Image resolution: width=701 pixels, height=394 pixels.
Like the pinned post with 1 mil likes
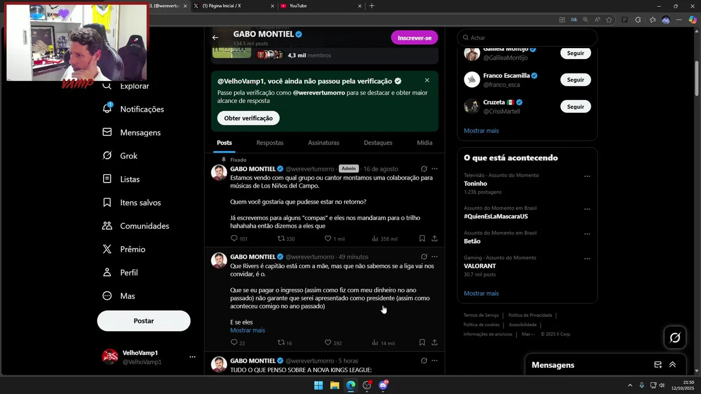click(x=334, y=239)
